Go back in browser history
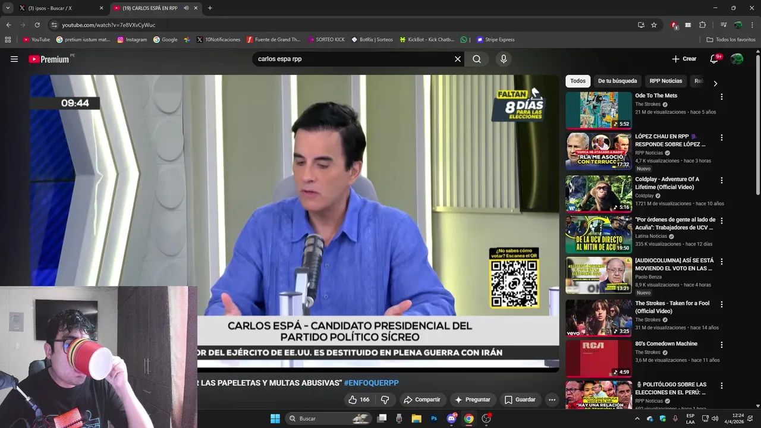The image size is (761, 428). point(8,25)
